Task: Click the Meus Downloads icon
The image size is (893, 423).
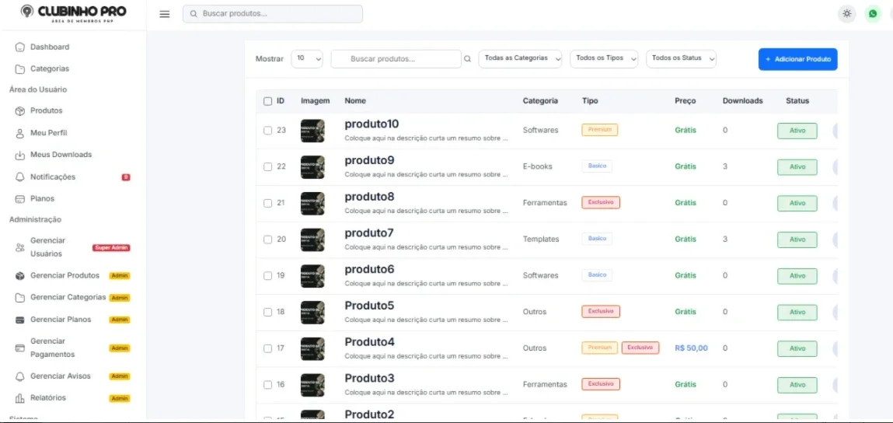Action: pyautogui.click(x=20, y=155)
